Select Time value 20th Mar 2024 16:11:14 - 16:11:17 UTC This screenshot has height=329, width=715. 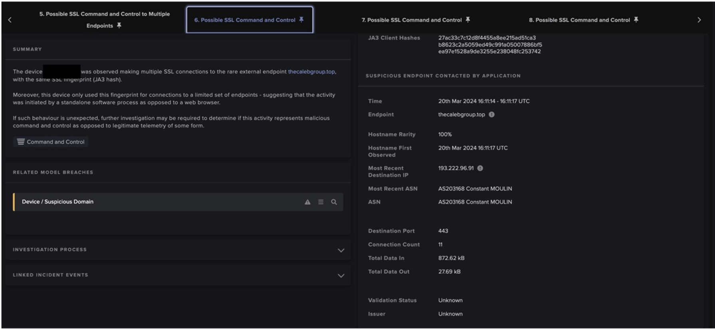tap(484, 101)
